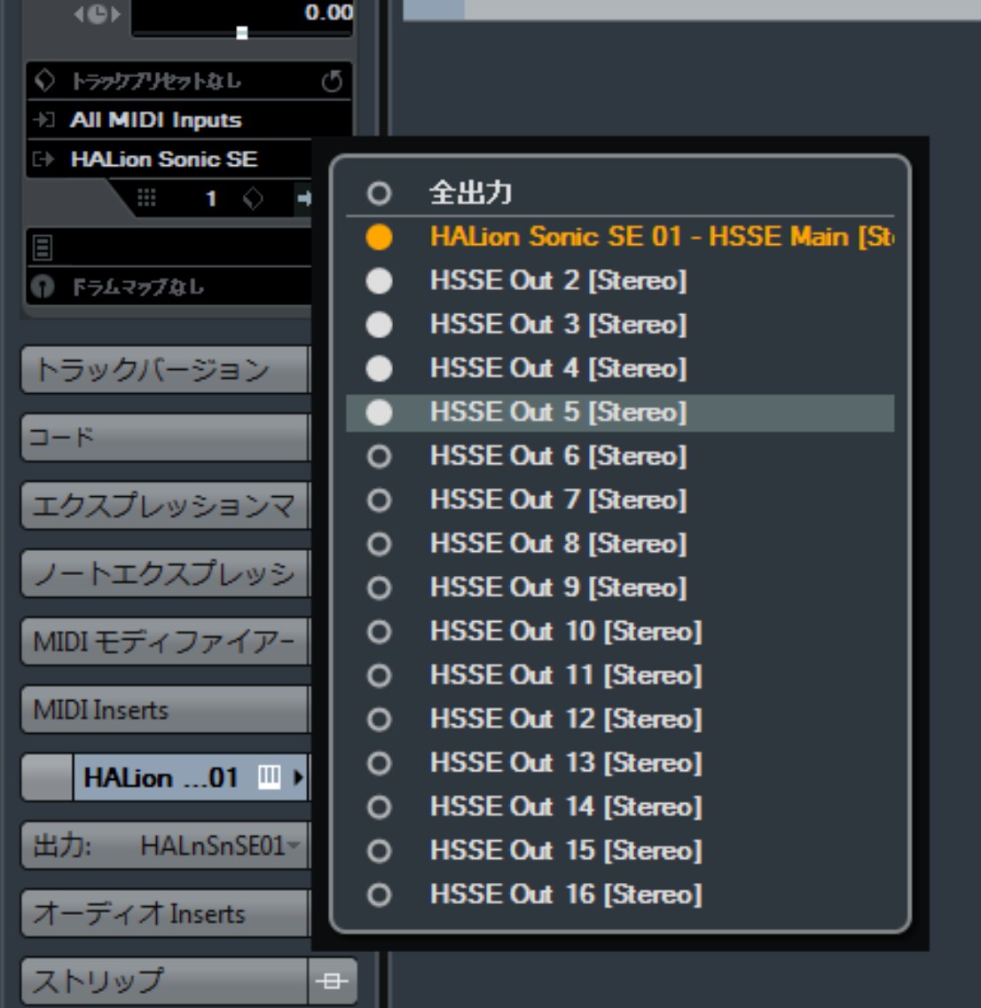Click the drum map circle icon
The width and height of the screenshot is (981, 1008).
[43, 287]
